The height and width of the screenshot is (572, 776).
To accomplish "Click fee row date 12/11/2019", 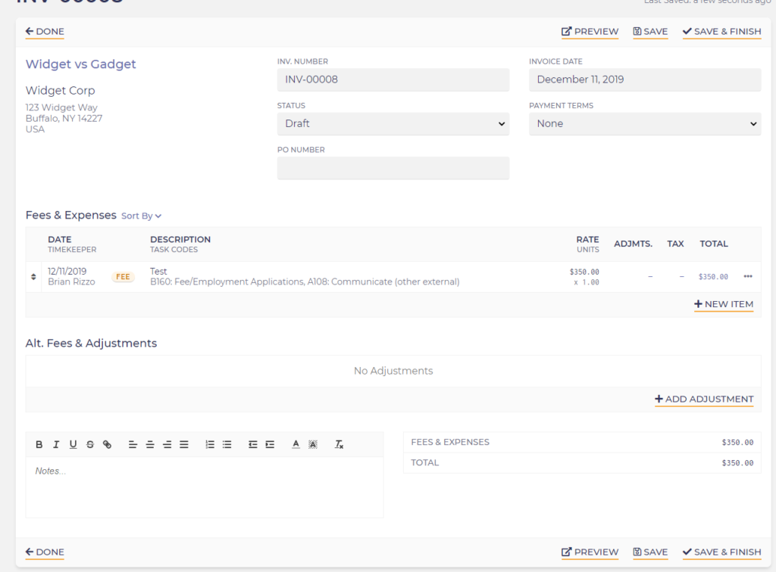I will [x=67, y=271].
